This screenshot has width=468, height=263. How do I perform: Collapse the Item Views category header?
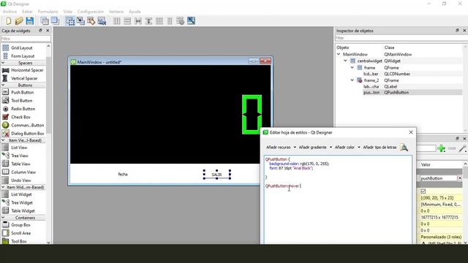pyautogui.click(x=3, y=140)
